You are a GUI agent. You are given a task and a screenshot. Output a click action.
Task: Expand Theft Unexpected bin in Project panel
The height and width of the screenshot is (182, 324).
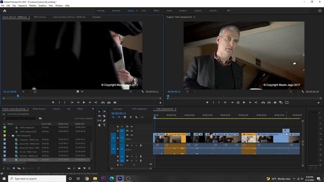pyautogui.click(x=9, y=135)
